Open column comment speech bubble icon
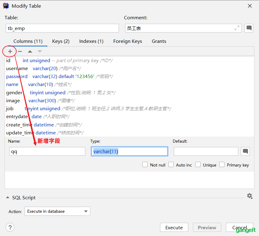 [245, 151]
